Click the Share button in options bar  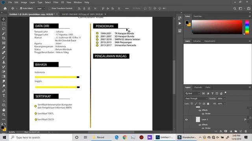(248, 9)
